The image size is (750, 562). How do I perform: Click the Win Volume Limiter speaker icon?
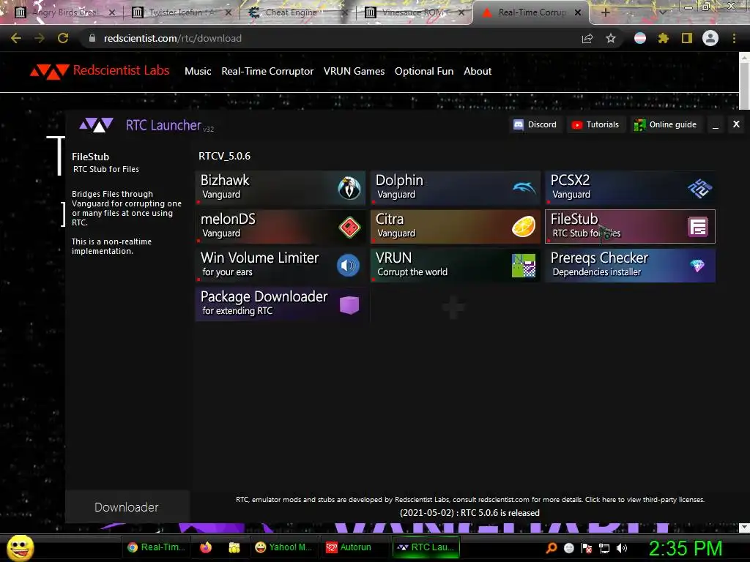tap(348, 265)
